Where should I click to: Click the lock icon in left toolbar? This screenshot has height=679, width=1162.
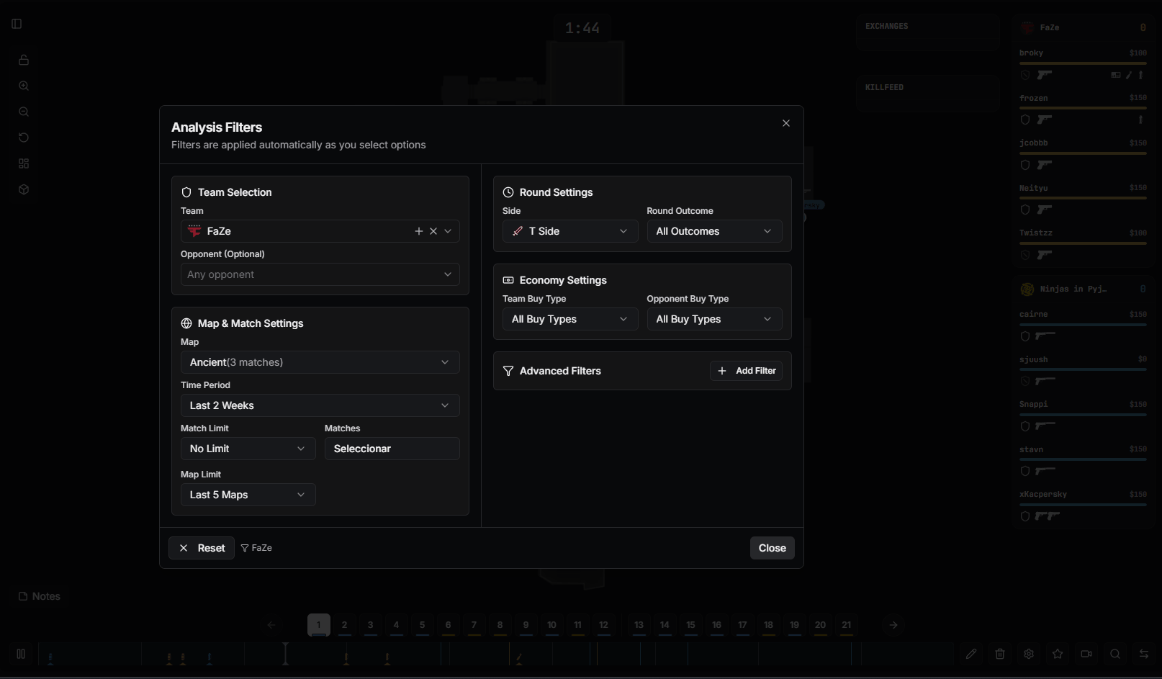point(24,60)
